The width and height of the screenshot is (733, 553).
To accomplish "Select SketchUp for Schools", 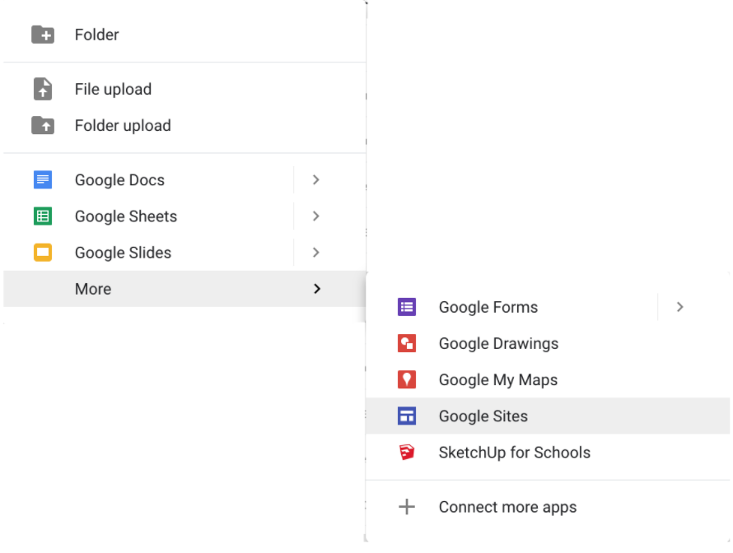I will (548, 452).
